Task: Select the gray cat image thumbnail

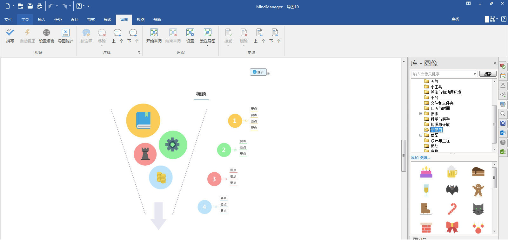Action: pos(478,209)
